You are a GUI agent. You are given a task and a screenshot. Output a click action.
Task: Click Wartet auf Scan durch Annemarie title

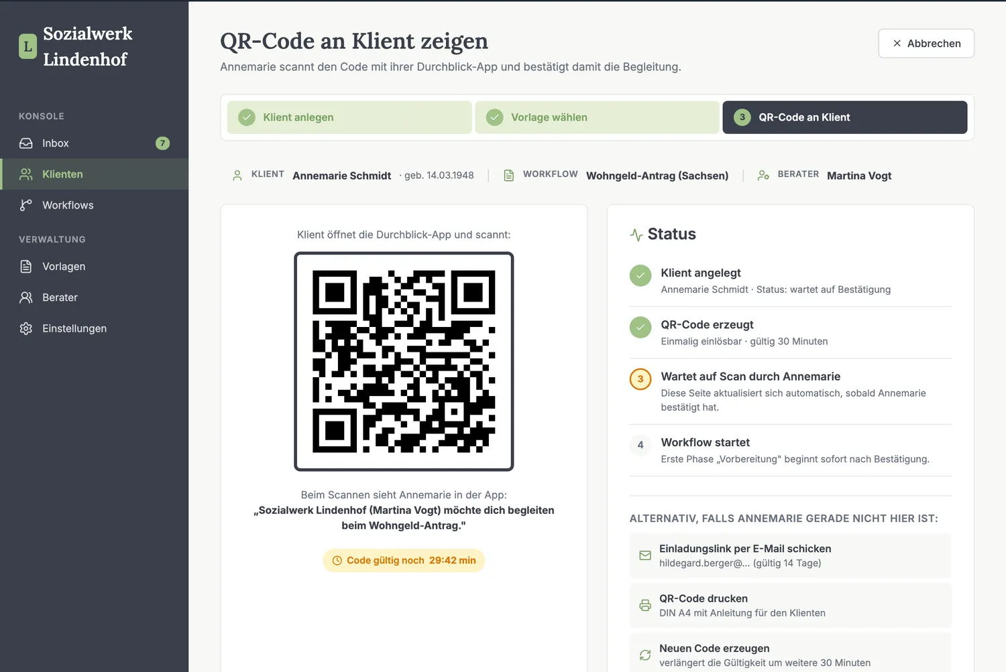click(x=750, y=377)
